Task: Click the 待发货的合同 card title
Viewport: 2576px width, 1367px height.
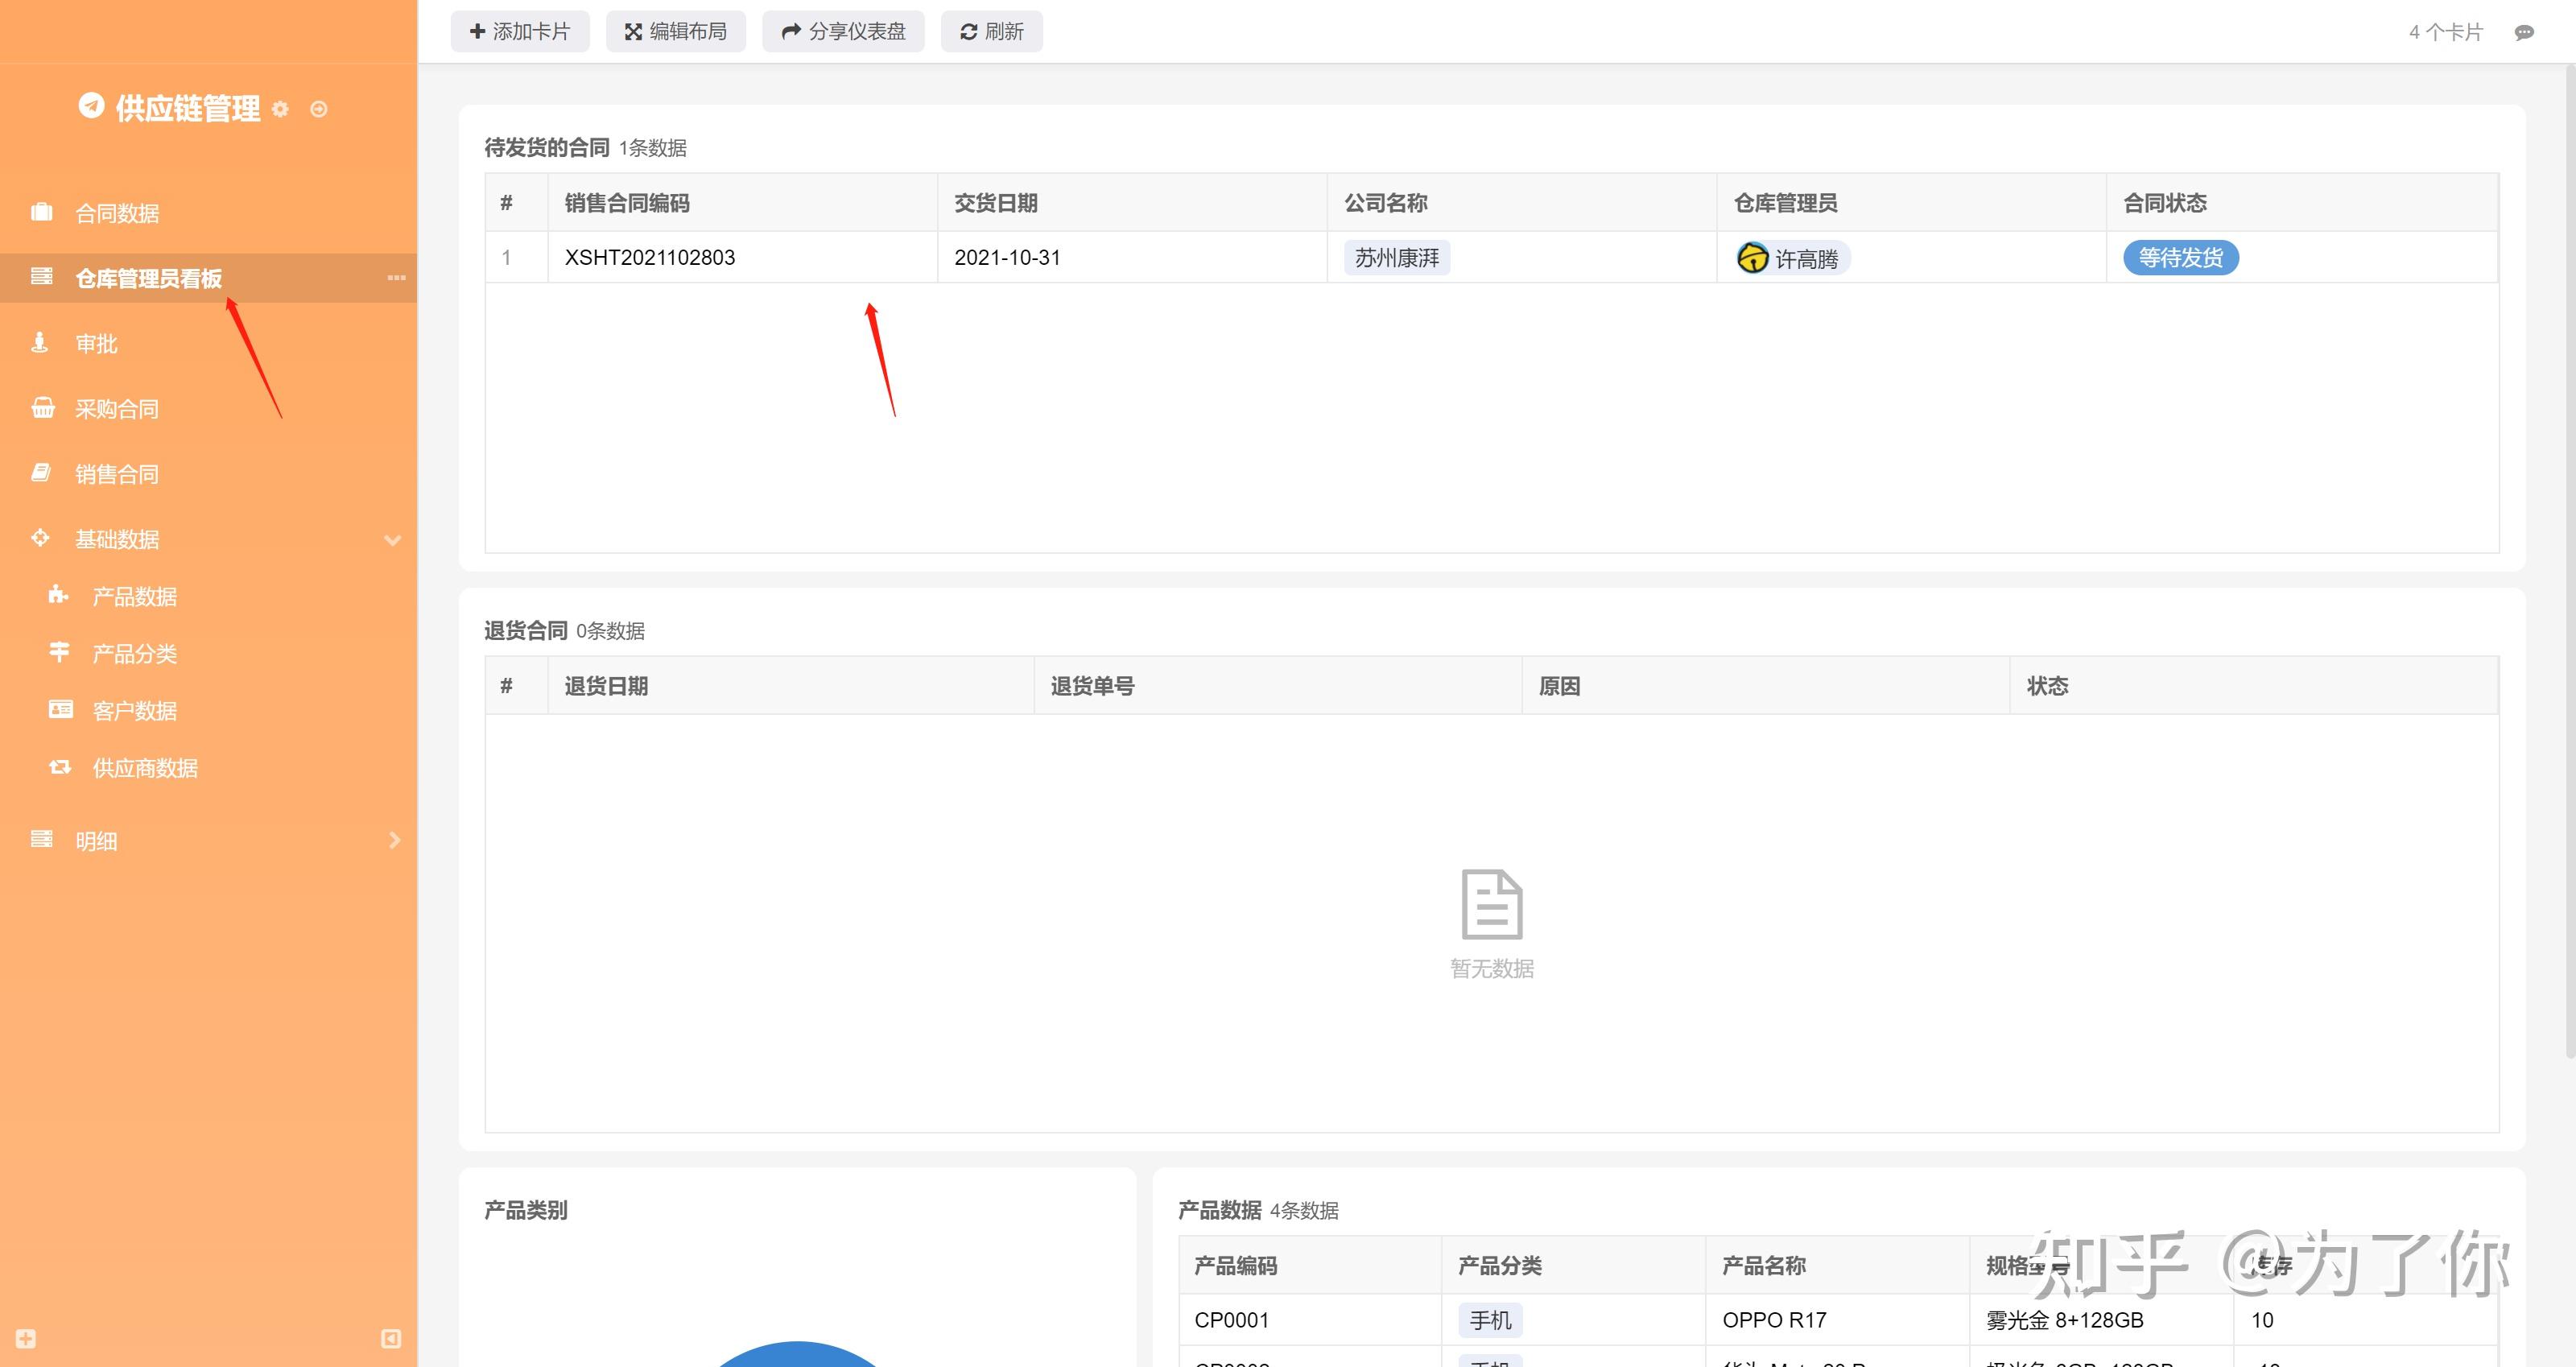Action: [547, 148]
